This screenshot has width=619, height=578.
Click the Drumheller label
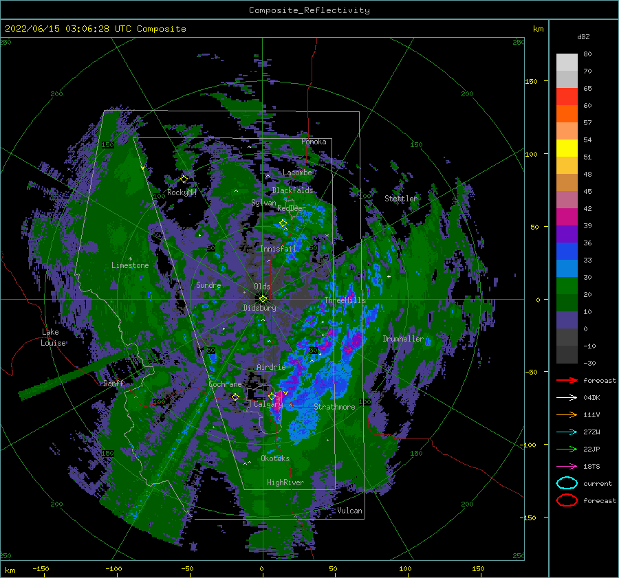(403, 339)
